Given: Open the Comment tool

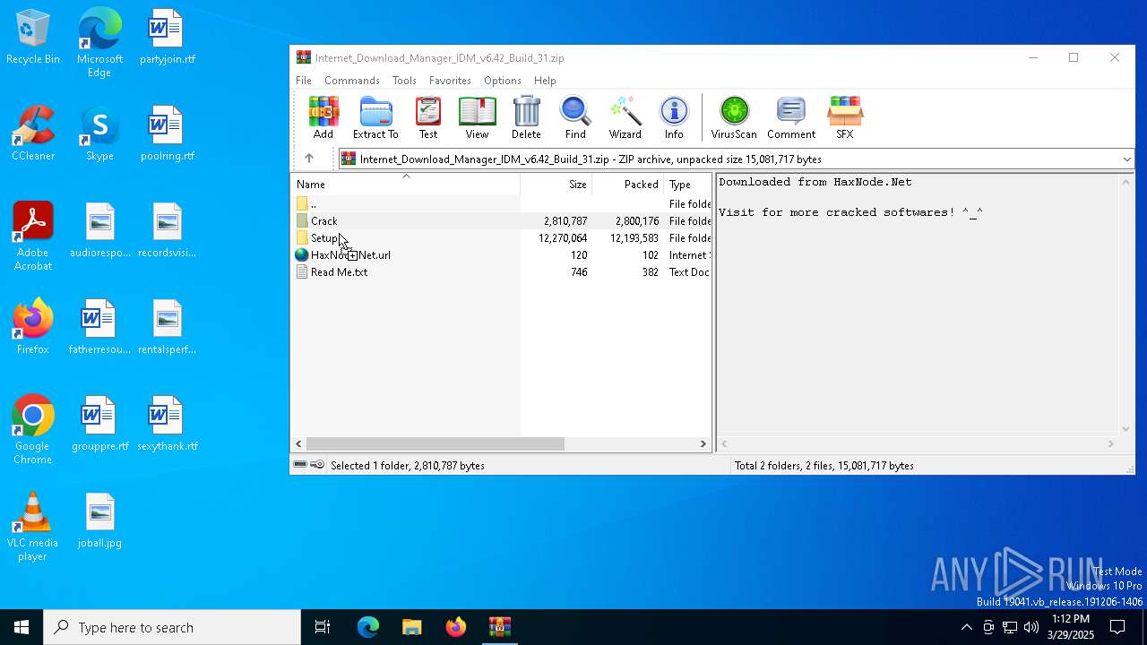Looking at the screenshot, I should pyautogui.click(x=791, y=117).
